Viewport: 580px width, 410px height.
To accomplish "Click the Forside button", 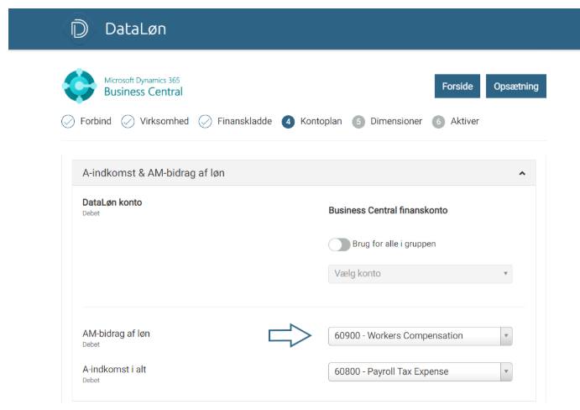I will click(457, 86).
